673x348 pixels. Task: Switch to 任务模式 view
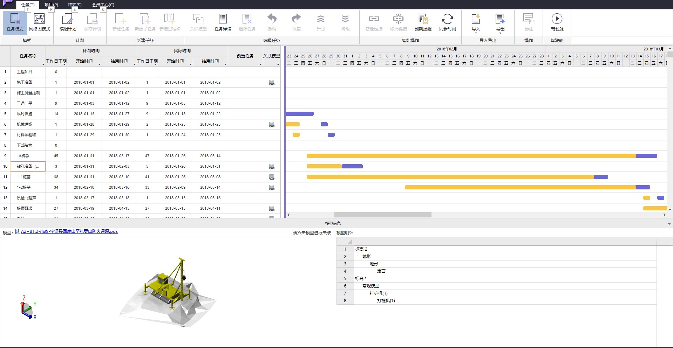(15, 22)
